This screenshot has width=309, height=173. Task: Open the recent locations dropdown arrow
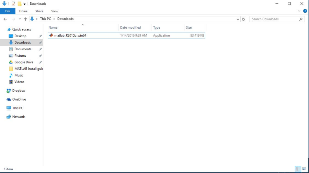tap(20, 19)
